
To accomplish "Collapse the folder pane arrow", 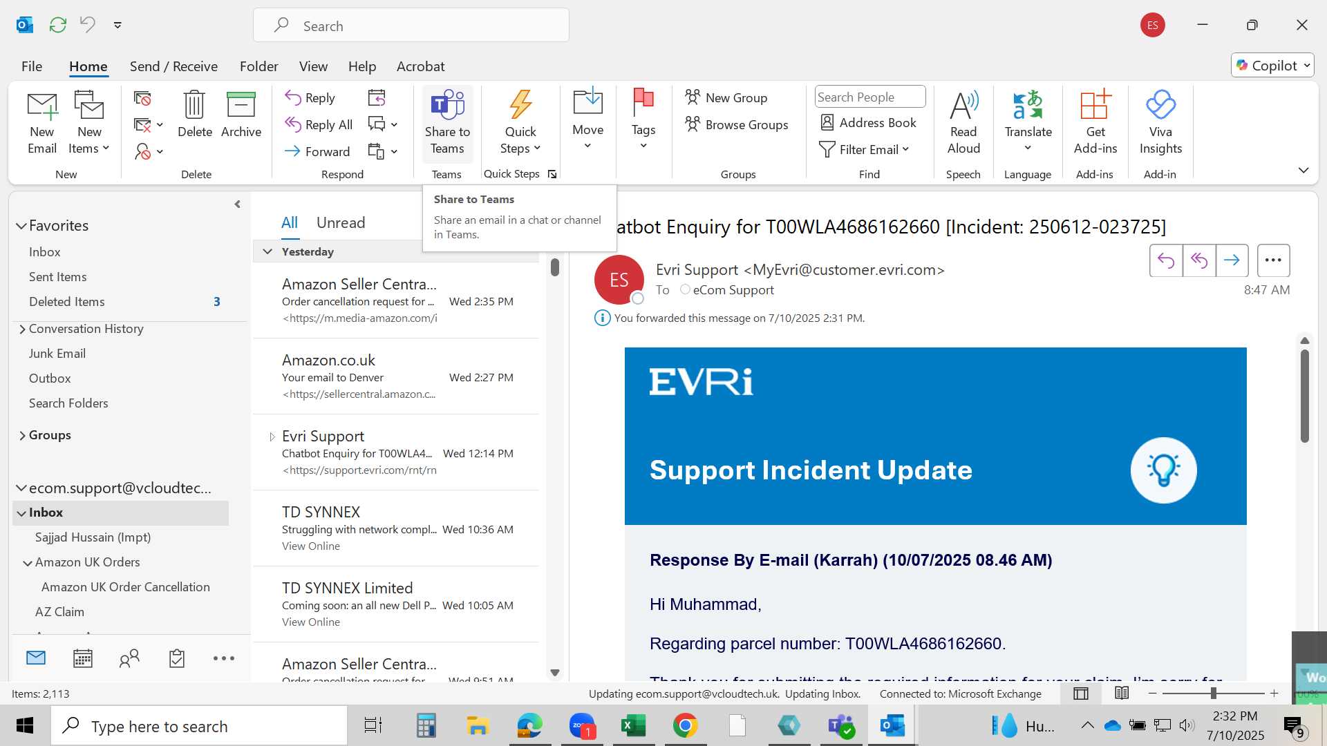I will 237,204.
